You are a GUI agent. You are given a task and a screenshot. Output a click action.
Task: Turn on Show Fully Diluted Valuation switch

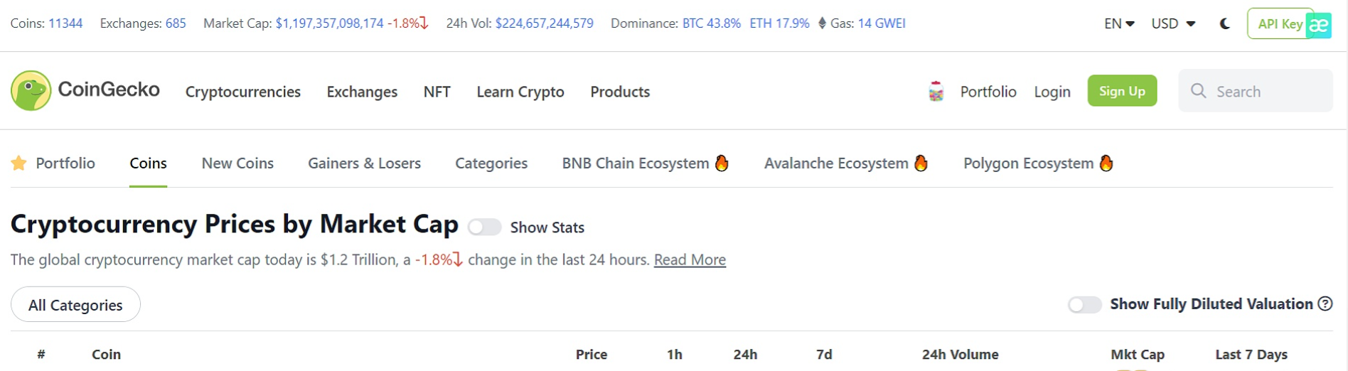pyautogui.click(x=1084, y=304)
